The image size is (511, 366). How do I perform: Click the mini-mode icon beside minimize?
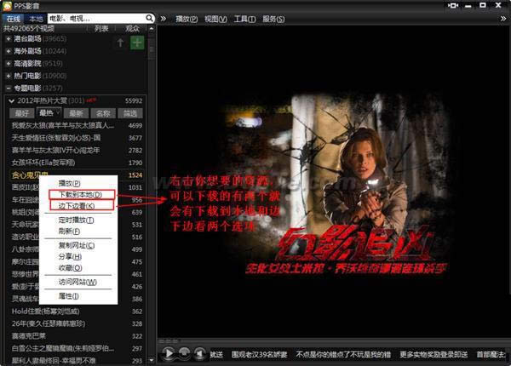click(453, 6)
